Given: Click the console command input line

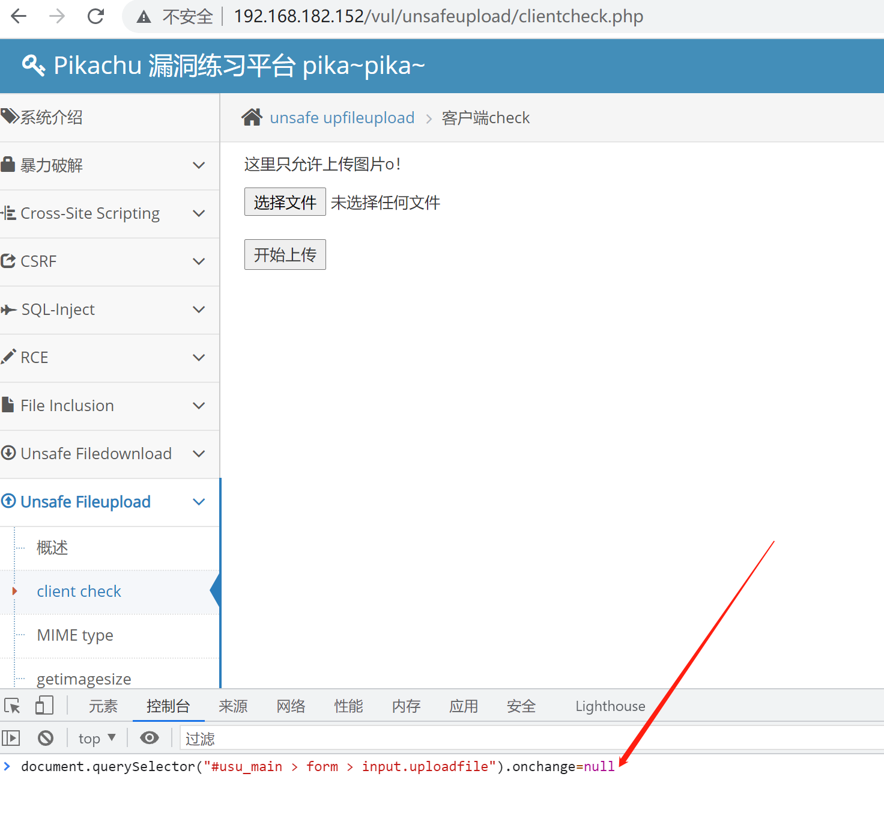Looking at the screenshot, I should 442,766.
